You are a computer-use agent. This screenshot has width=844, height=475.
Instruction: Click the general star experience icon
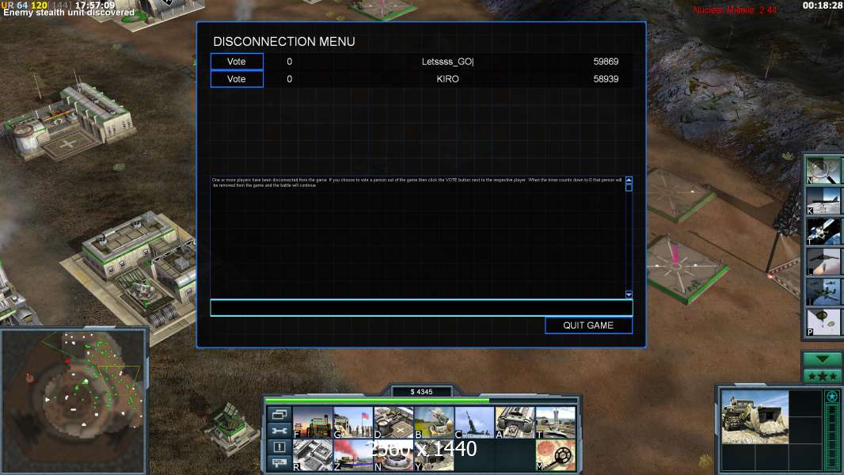(832, 397)
